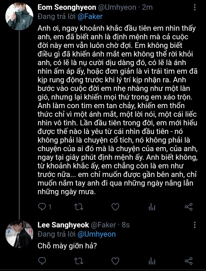The image size is (206, 271).
Task: Share Eom Seonghyeon's tweet
Action: (x=189, y=206)
